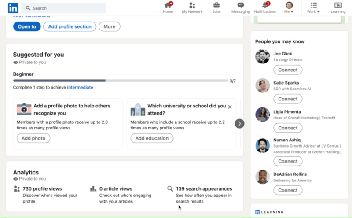Click the 3/7 progress count
The height and width of the screenshot is (218, 352).
click(233, 81)
